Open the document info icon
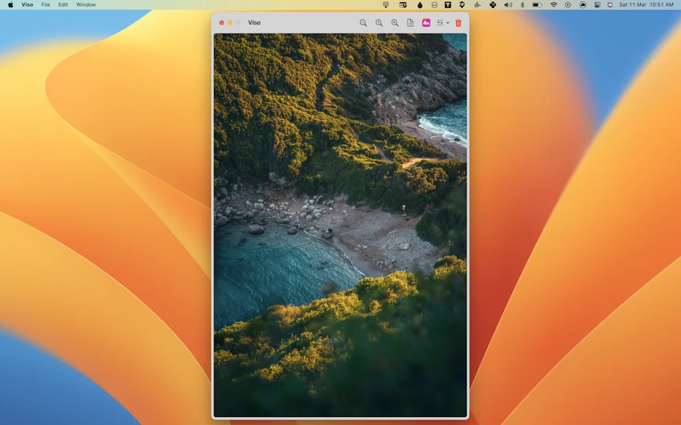The width and height of the screenshot is (681, 425). [410, 23]
